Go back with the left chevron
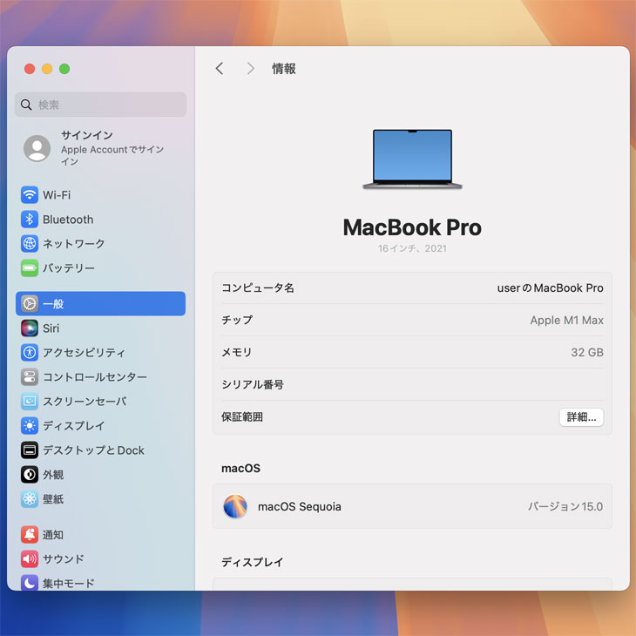Image resolution: width=636 pixels, height=636 pixels. [x=220, y=69]
